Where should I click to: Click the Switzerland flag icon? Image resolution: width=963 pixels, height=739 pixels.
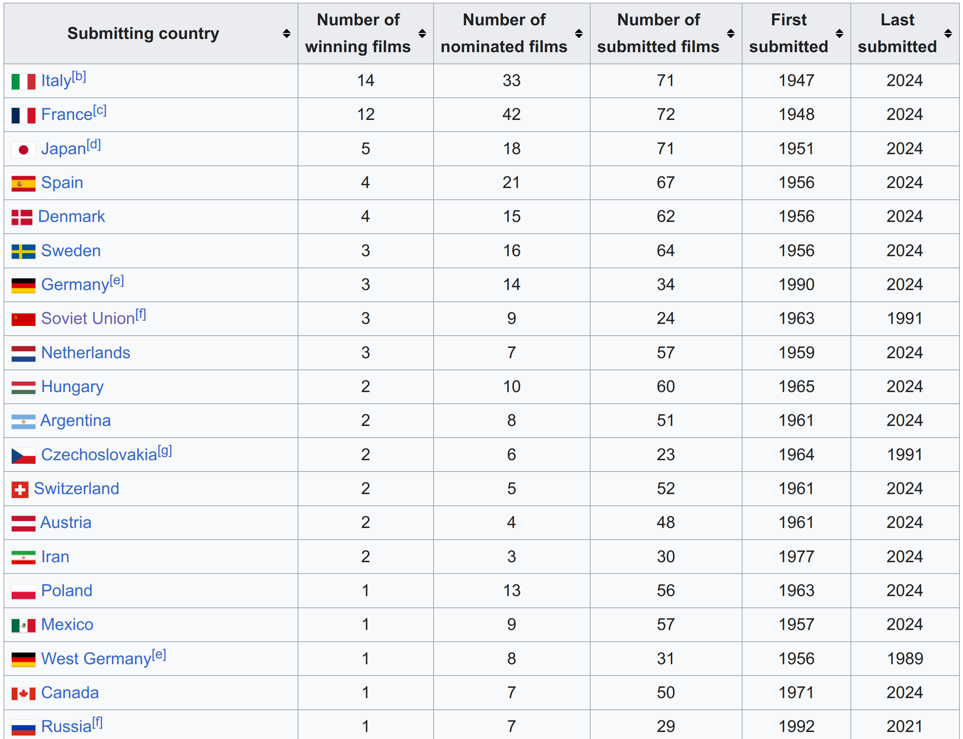[20, 489]
